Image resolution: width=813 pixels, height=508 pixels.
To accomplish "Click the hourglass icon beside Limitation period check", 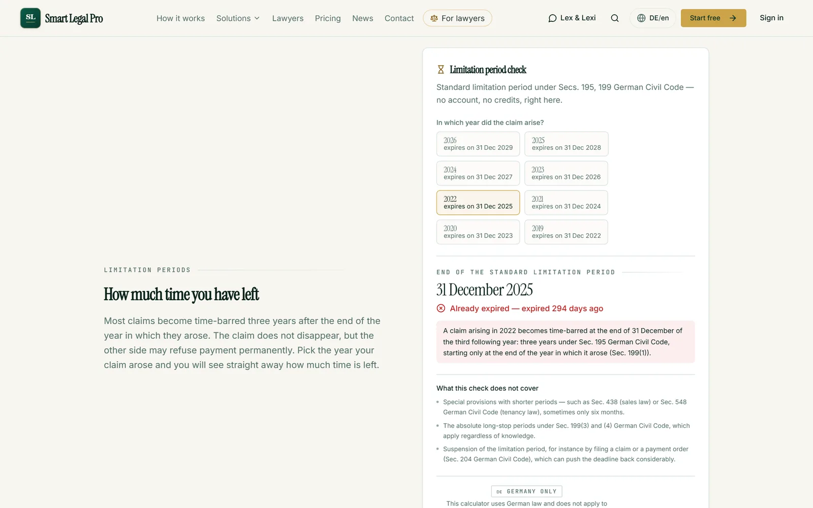I will [x=441, y=70].
